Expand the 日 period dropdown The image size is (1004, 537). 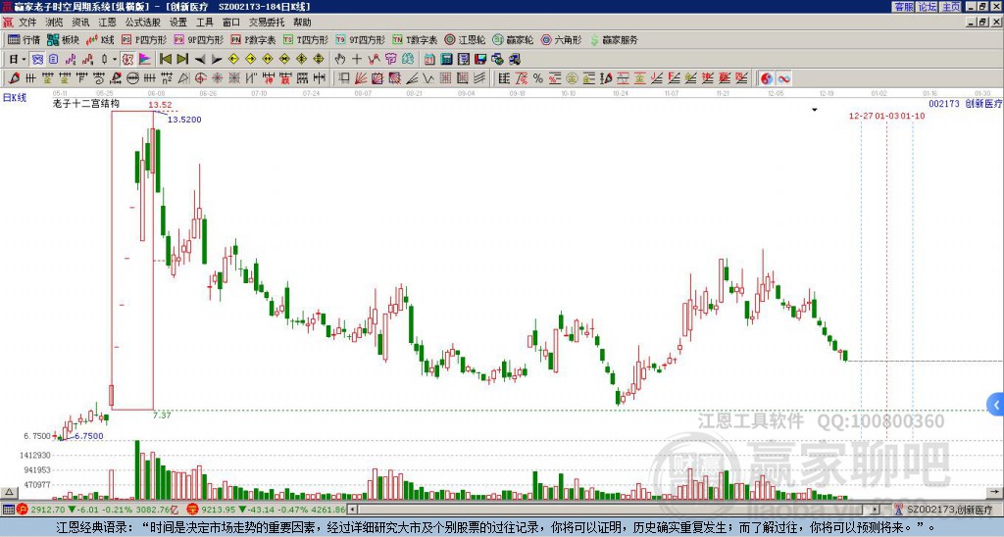(24, 59)
